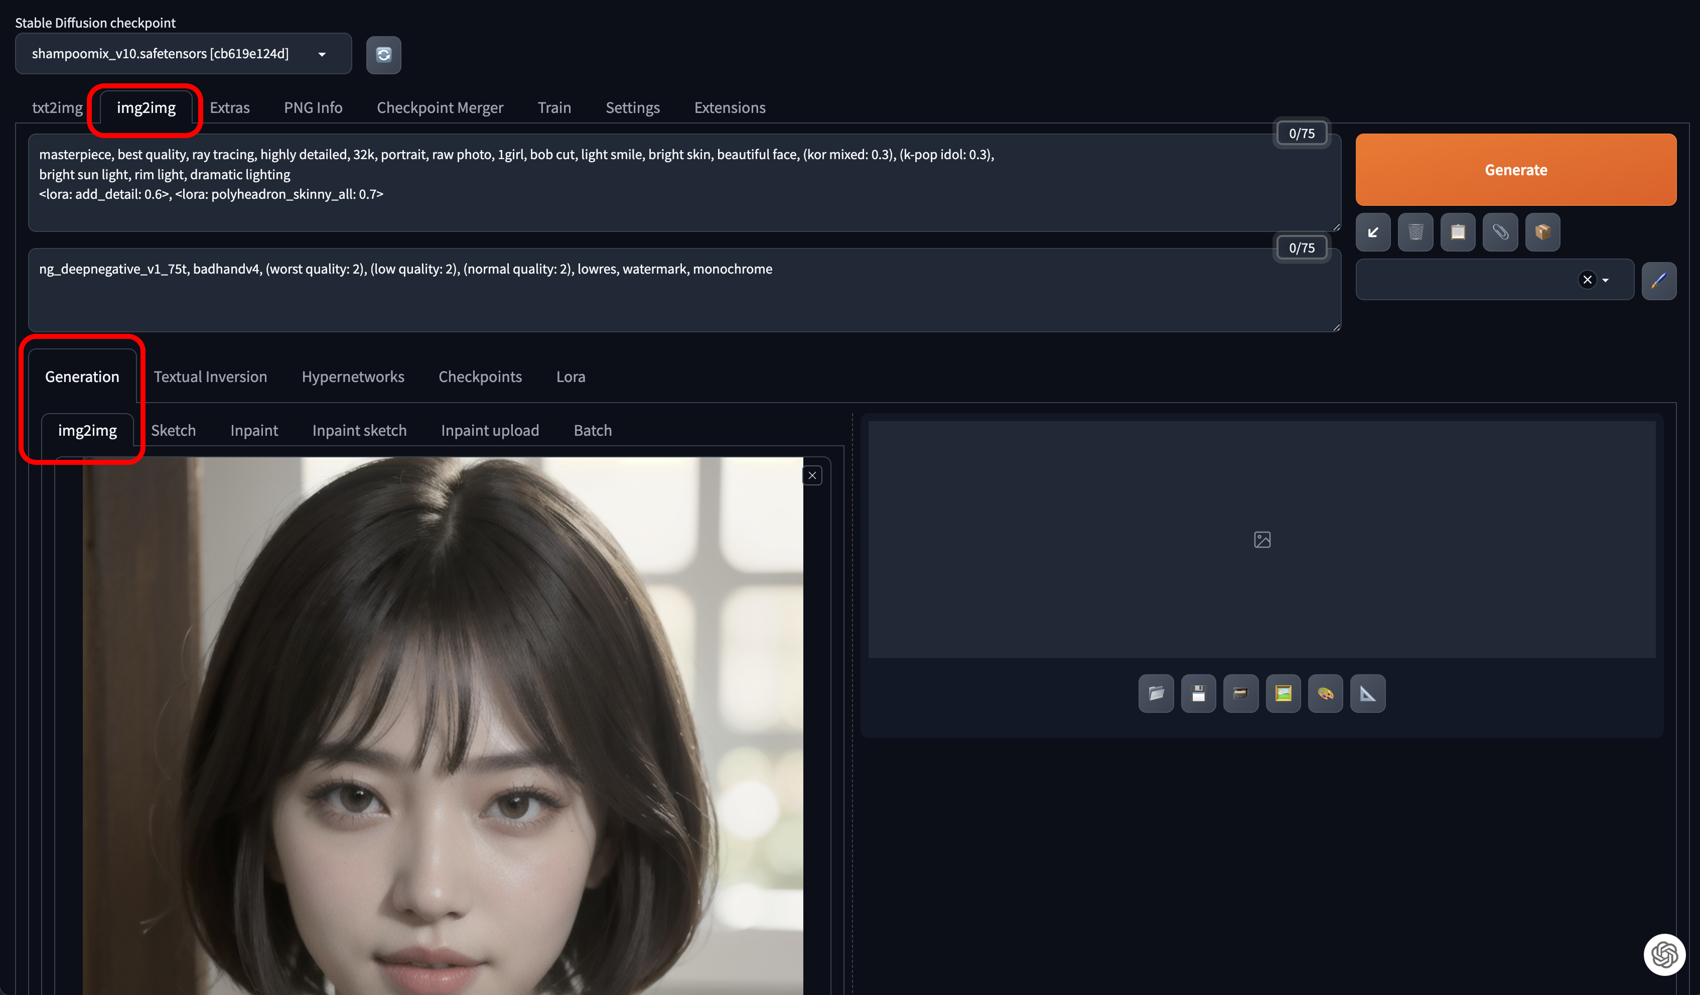Click the refresh checkpoint list icon

coord(383,55)
